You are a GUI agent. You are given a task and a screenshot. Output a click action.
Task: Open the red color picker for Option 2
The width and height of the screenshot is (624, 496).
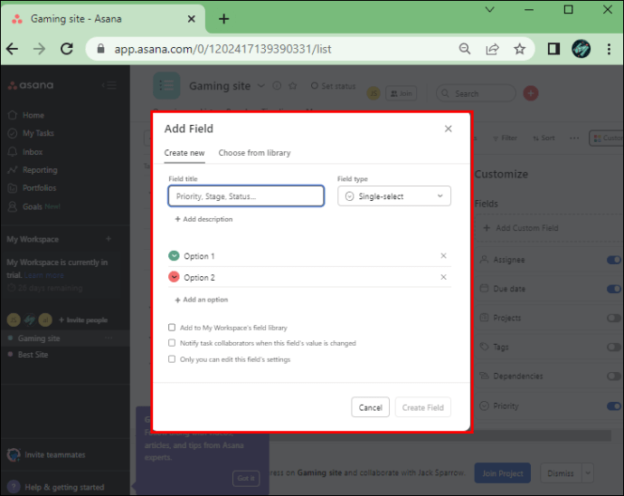174,277
